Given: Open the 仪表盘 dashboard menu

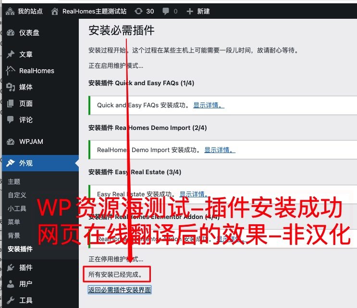Looking at the screenshot, I should click(29, 33).
